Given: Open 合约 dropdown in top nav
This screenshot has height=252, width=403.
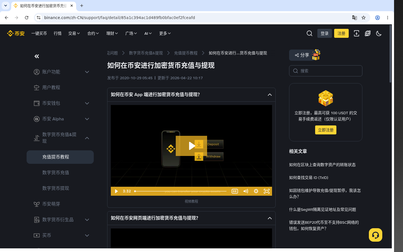Looking at the screenshot, I should coord(93,33).
